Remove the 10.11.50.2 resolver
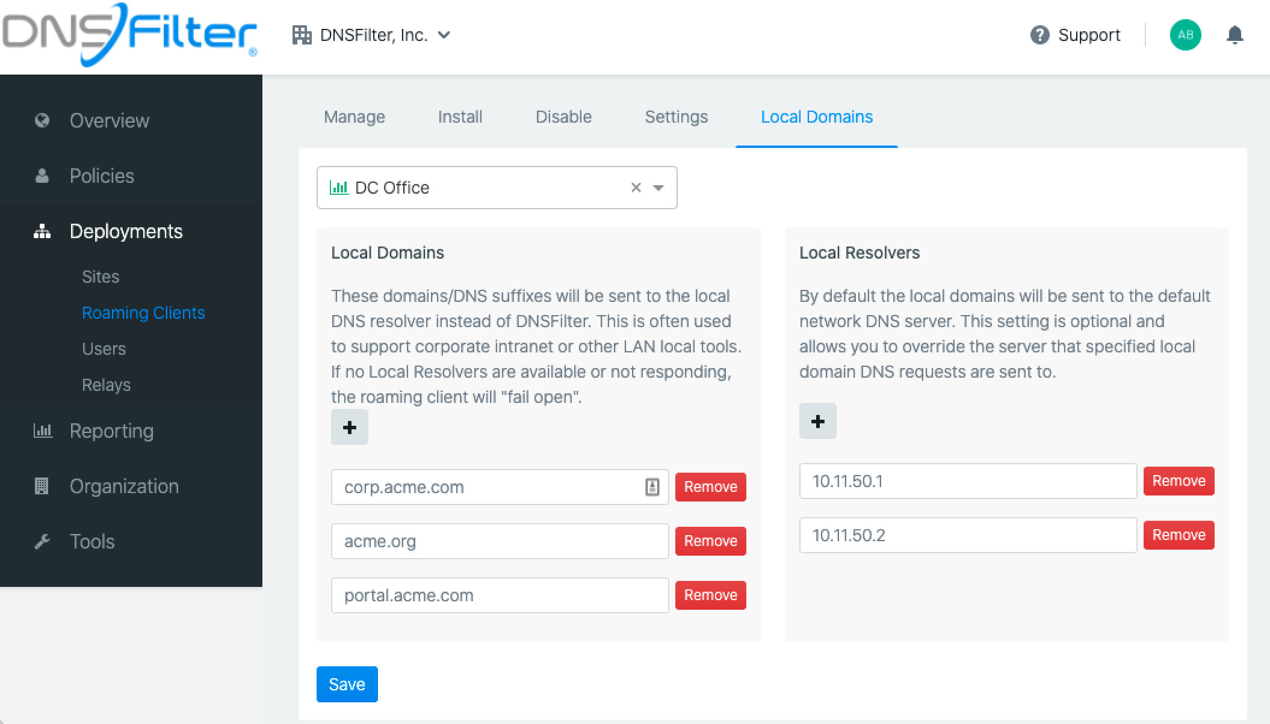This screenshot has height=724, width=1270. point(1179,535)
